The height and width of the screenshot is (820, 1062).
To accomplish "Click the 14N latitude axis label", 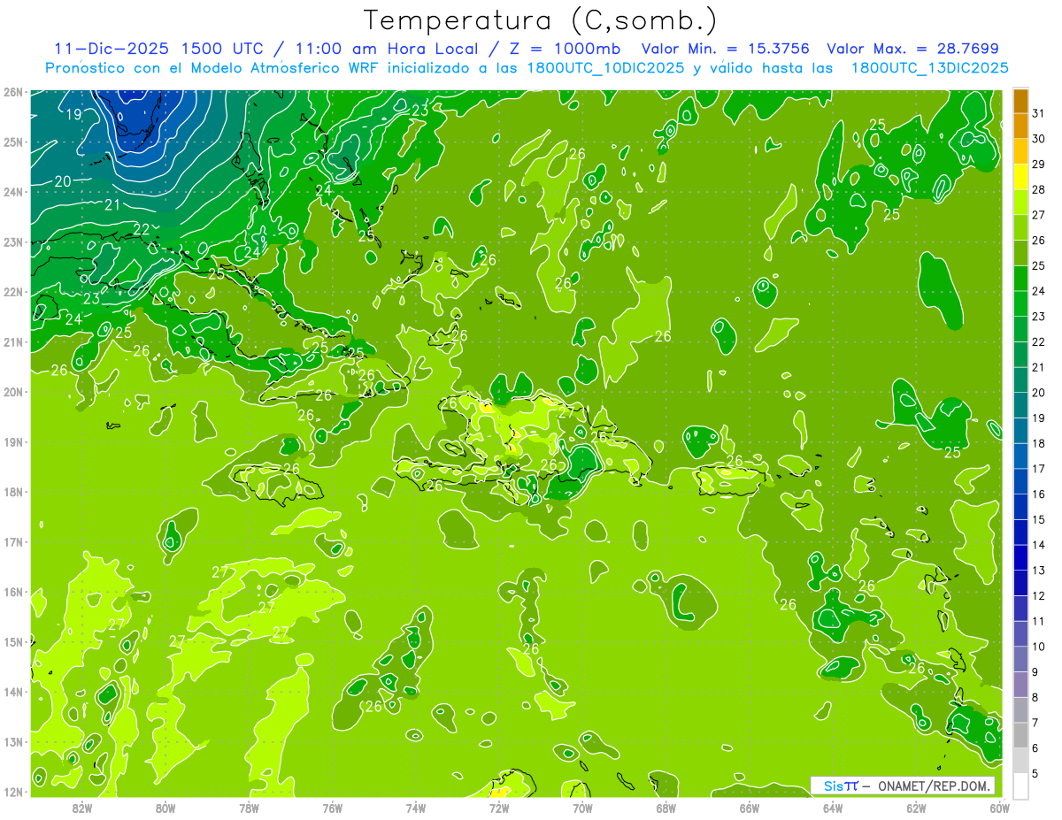I will [12, 692].
